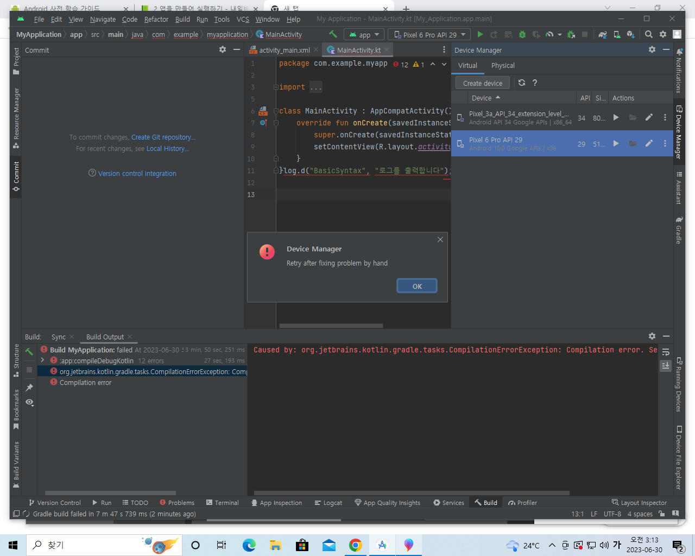Click OK in the Device Manager dialog
The height and width of the screenshot is (556, 695).
[x=417, y=286]
